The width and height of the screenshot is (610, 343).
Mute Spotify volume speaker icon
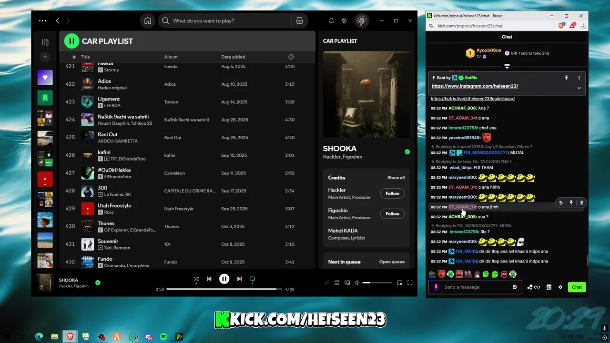pos(357,282)
